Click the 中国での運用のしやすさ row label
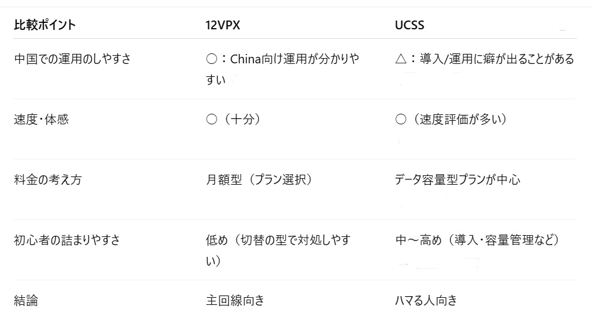The height and width of the screenshot is (319, 592). tap(72, 59)
